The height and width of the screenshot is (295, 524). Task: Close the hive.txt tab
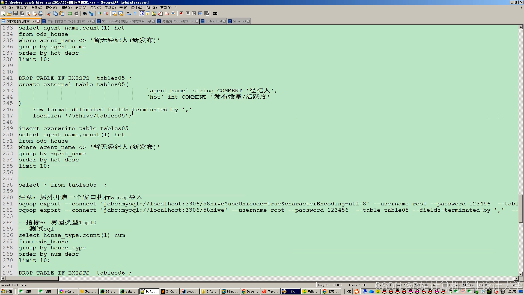248,21
